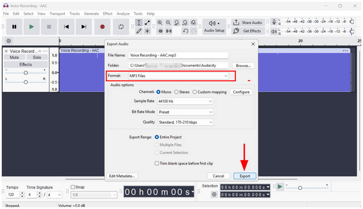Open the Quality dropdown

coord(185,122)
